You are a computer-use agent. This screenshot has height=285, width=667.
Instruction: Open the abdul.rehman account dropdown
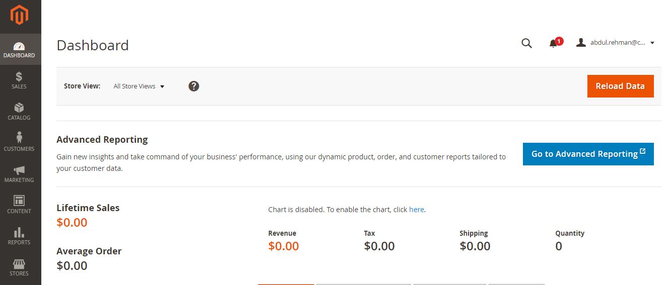point(615,43)
